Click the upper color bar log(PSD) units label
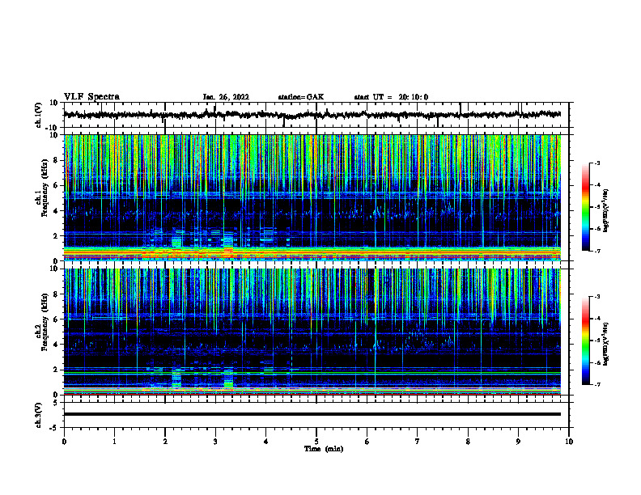The height and width of the screenshot is (495, 641). (x=606, y=210)
